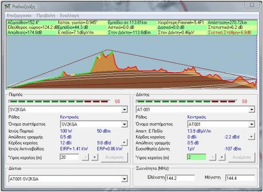Open the Επεξεργασία menu
This screenshot has height=192, width=263.
pos(19,16)
